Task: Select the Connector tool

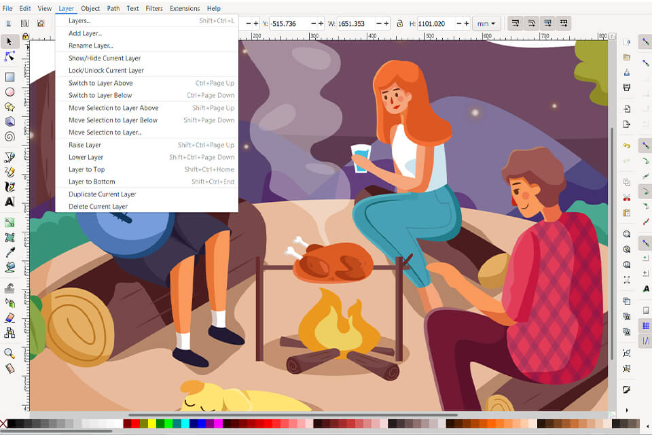Action: (10, 332)
